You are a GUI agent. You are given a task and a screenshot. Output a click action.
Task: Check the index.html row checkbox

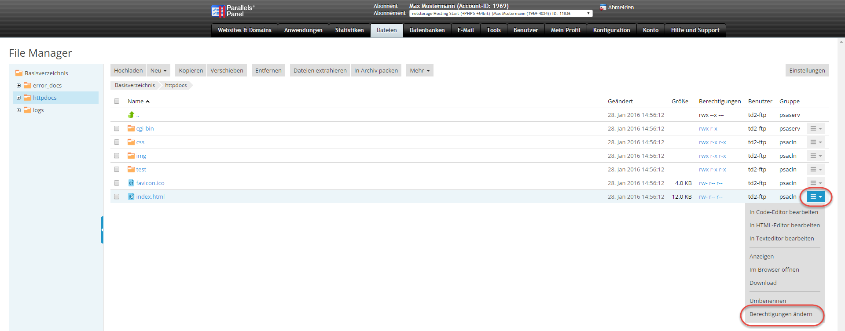click(x=117, y=196)
